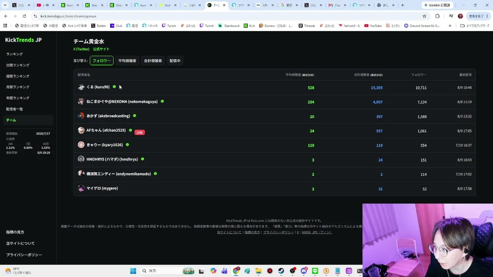Viewport: 493px width, 277px height.
Task: Click the 10,711 follower count
Action: [x=421, y=88]
